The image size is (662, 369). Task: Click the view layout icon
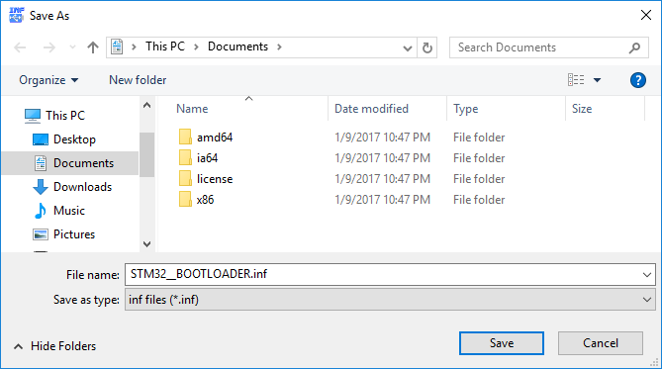pos(576,80)
